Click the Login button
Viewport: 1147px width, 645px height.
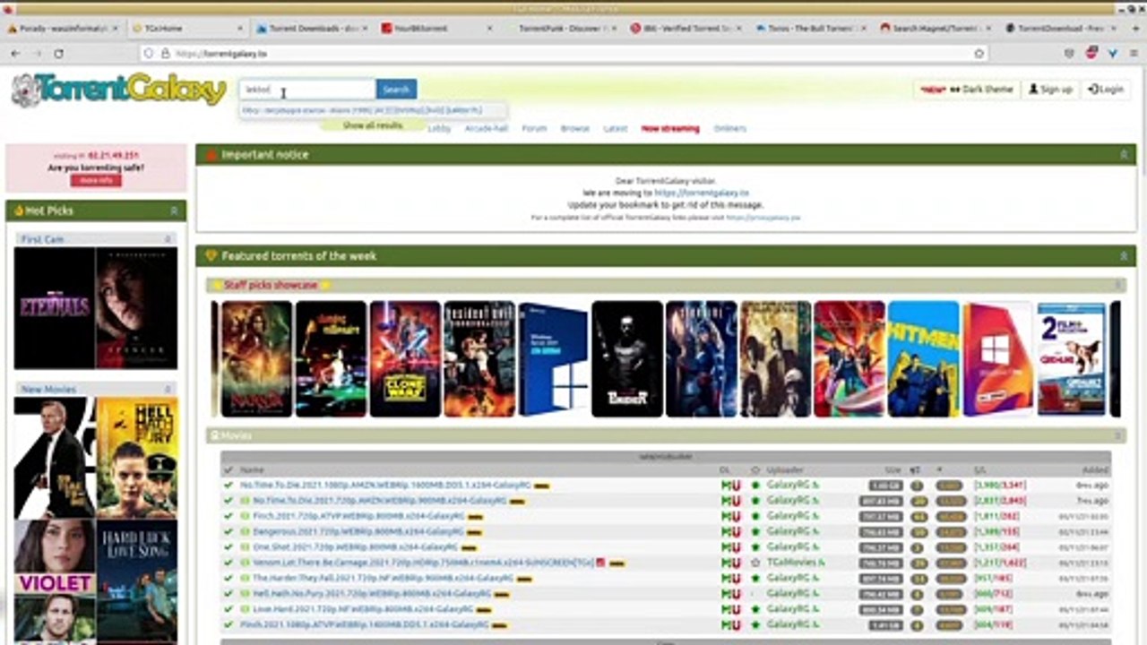coord(1106,90)
